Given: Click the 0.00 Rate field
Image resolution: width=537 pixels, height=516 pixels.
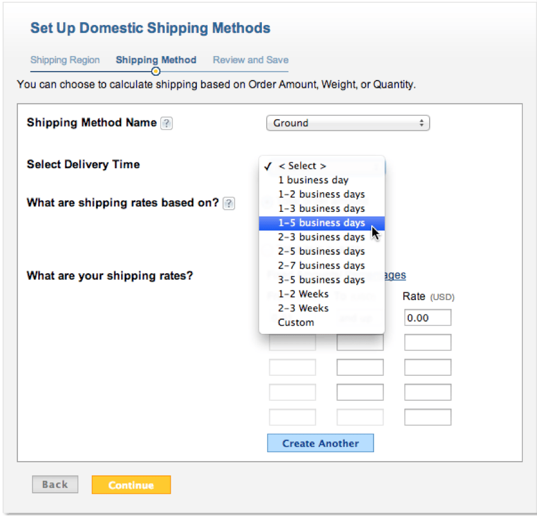Looking at the screenshot, I should click(x=427, y=317).
